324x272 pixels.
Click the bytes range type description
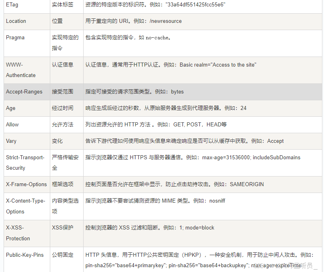pyautogui.click(x=203, y=92)
